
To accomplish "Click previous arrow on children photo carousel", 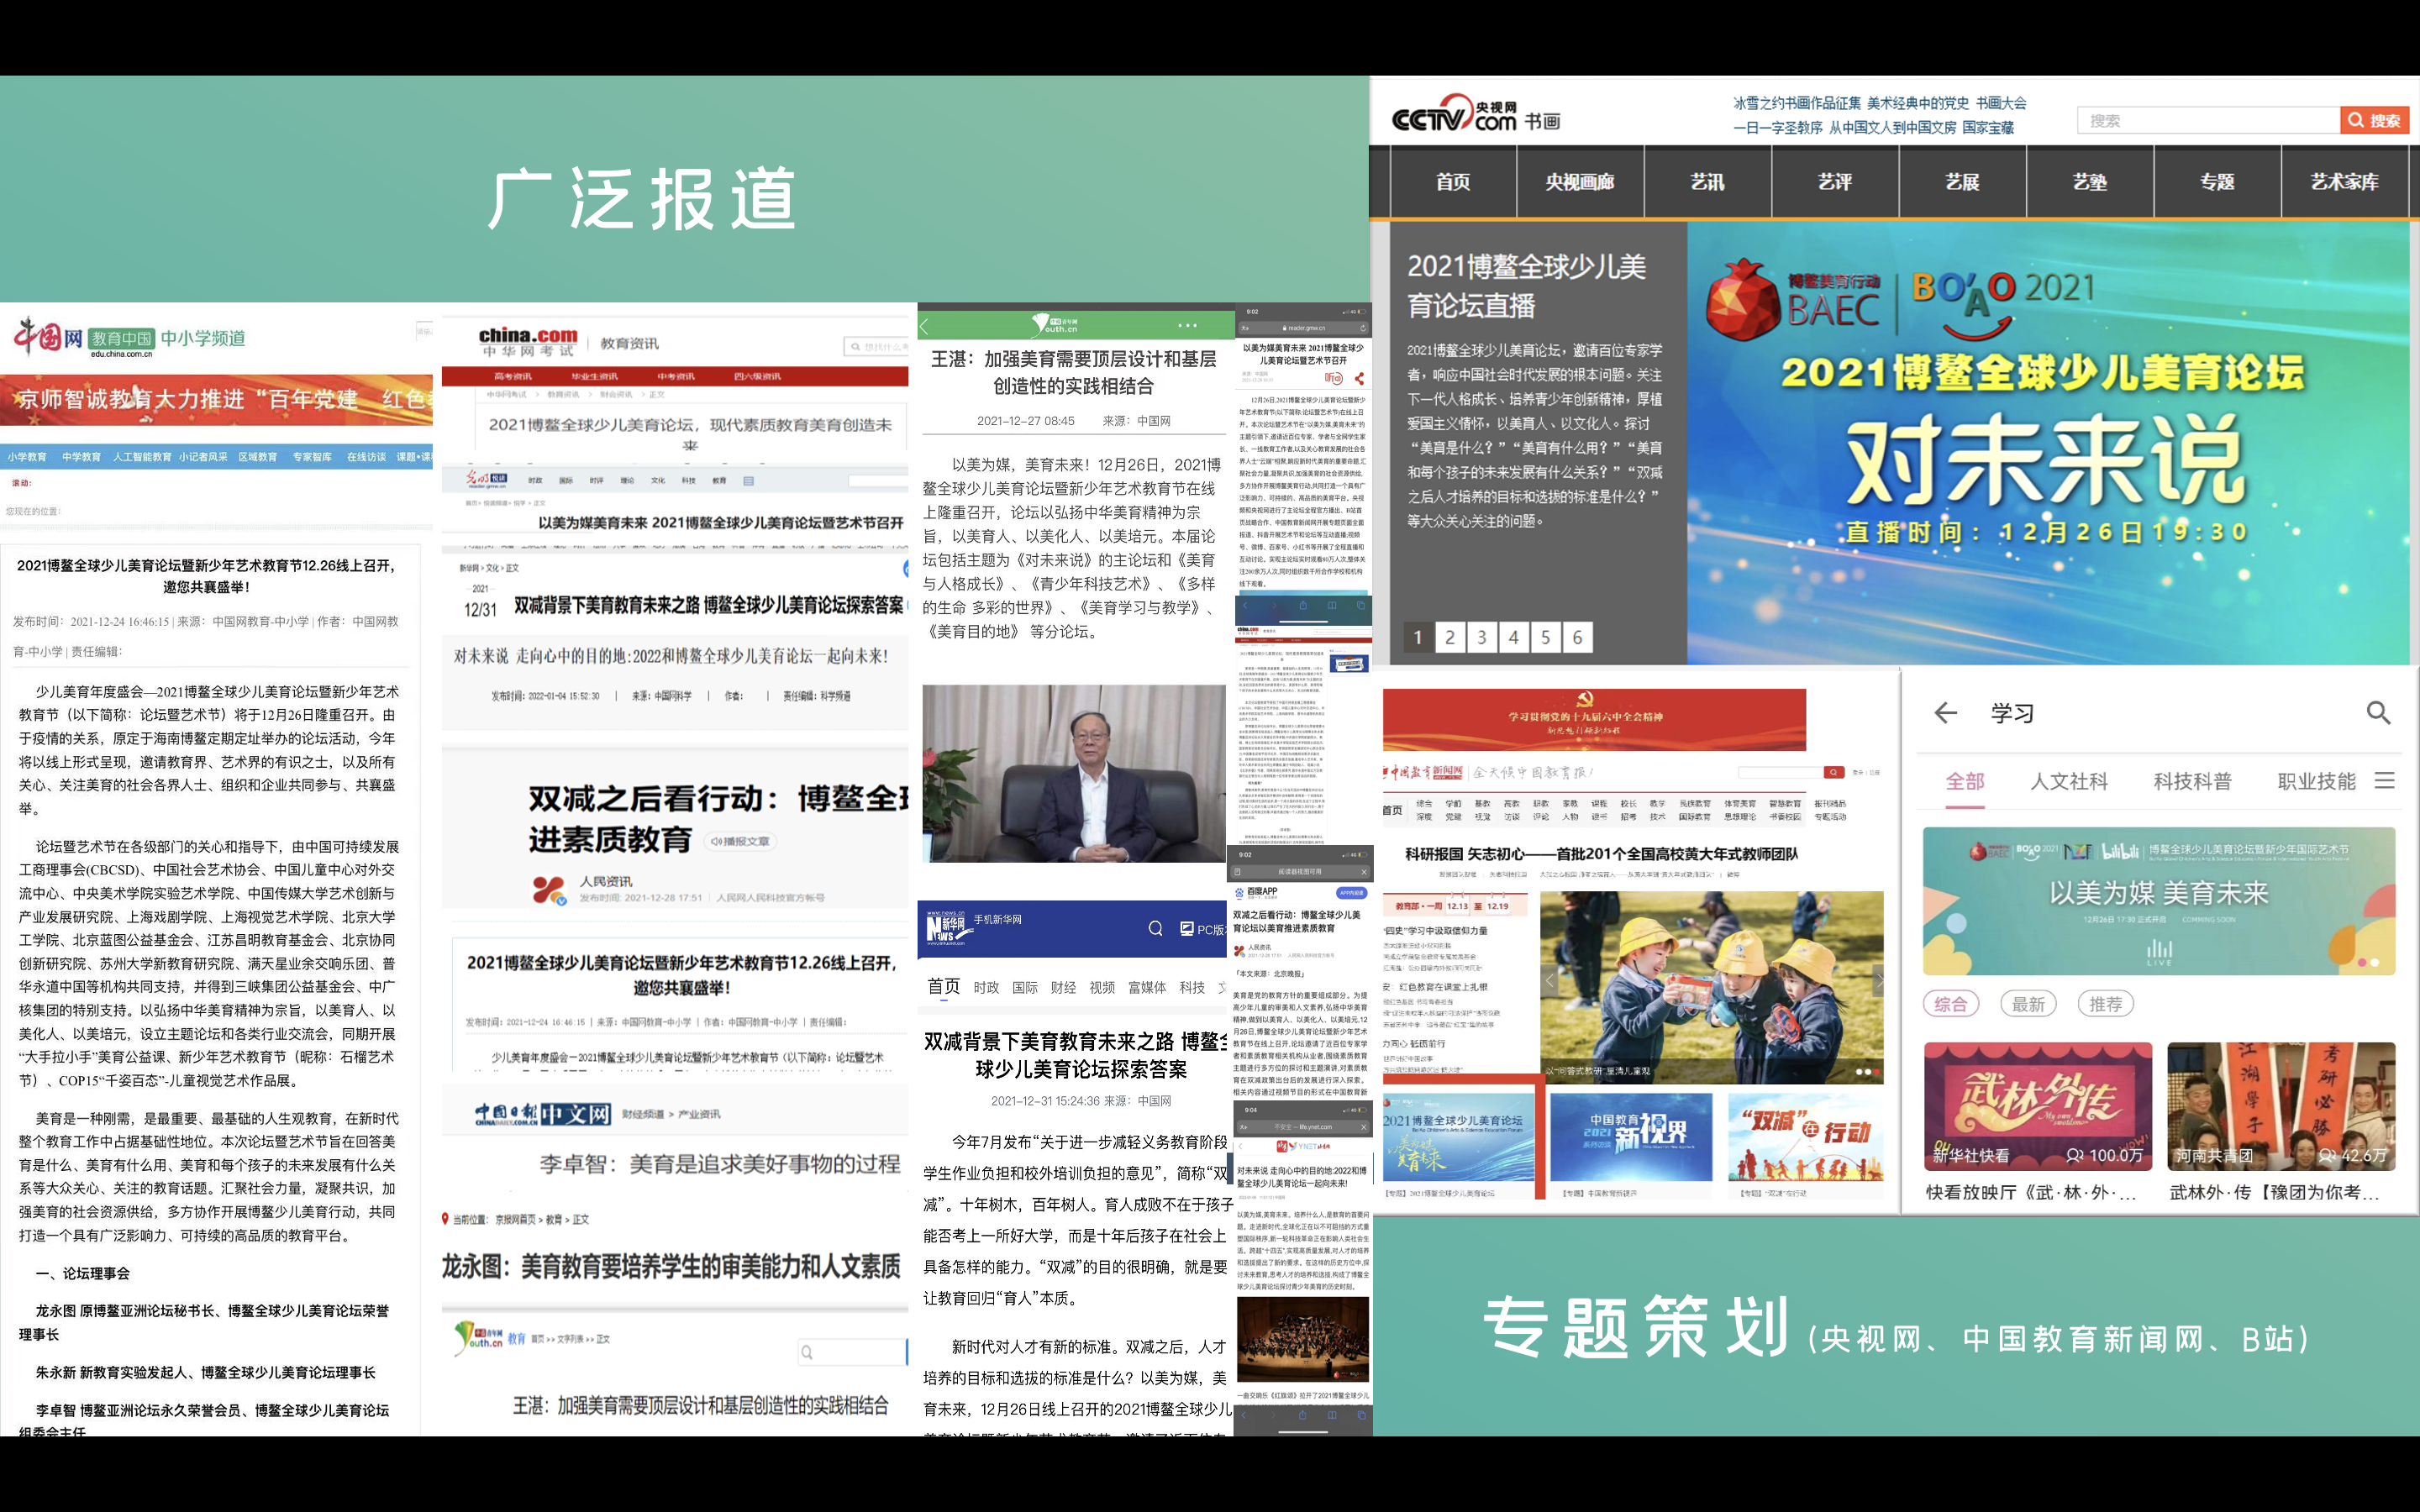I will pos(1549,981).
